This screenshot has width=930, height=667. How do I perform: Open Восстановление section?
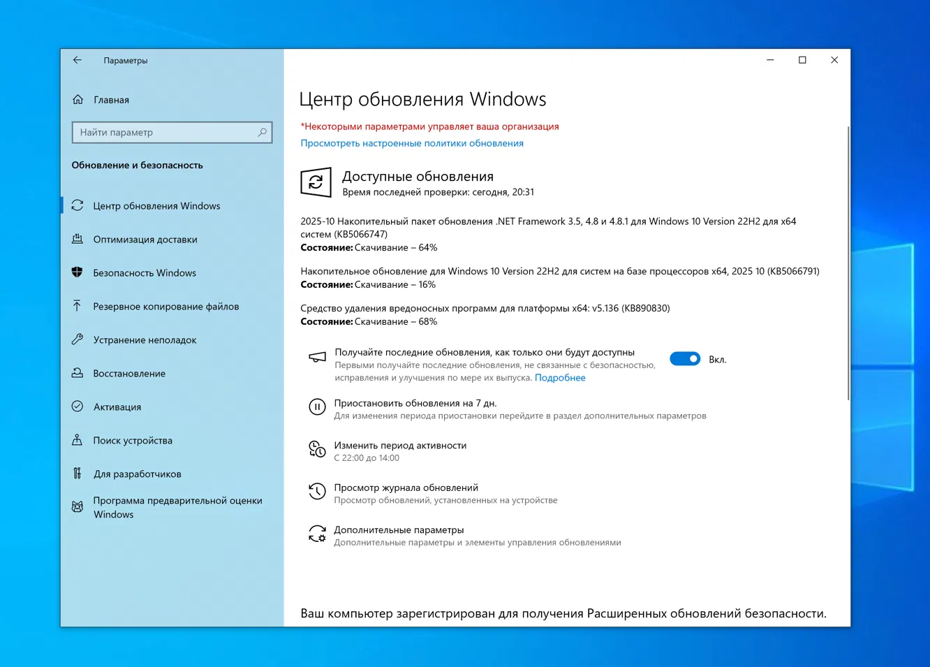129,374
